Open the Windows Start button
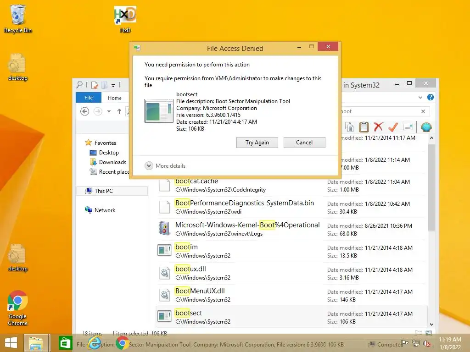Viewport: 470px width, 352px height. coord(11,343)
